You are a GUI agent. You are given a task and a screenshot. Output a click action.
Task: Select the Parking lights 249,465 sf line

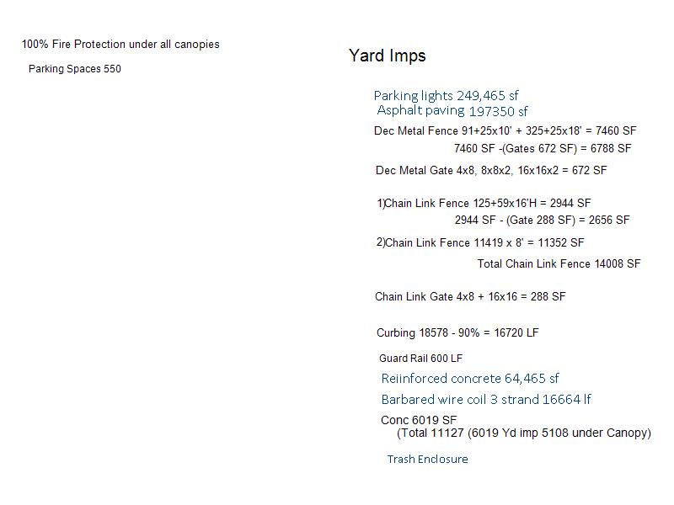coord(447,96)
